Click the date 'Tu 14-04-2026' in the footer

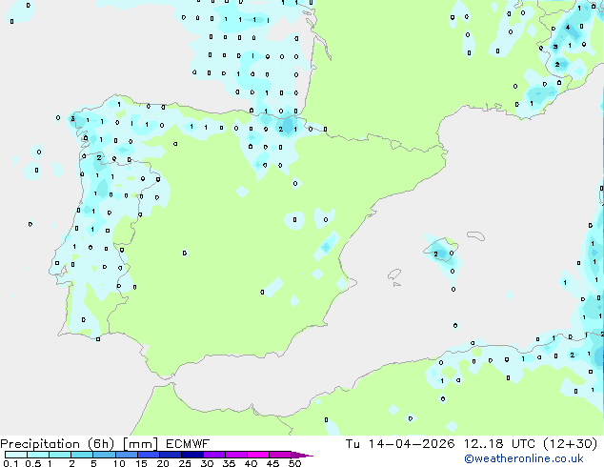click(400, 444)
